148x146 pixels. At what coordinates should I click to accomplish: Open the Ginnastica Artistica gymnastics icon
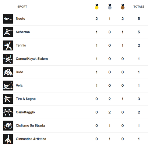coord(8,139)
